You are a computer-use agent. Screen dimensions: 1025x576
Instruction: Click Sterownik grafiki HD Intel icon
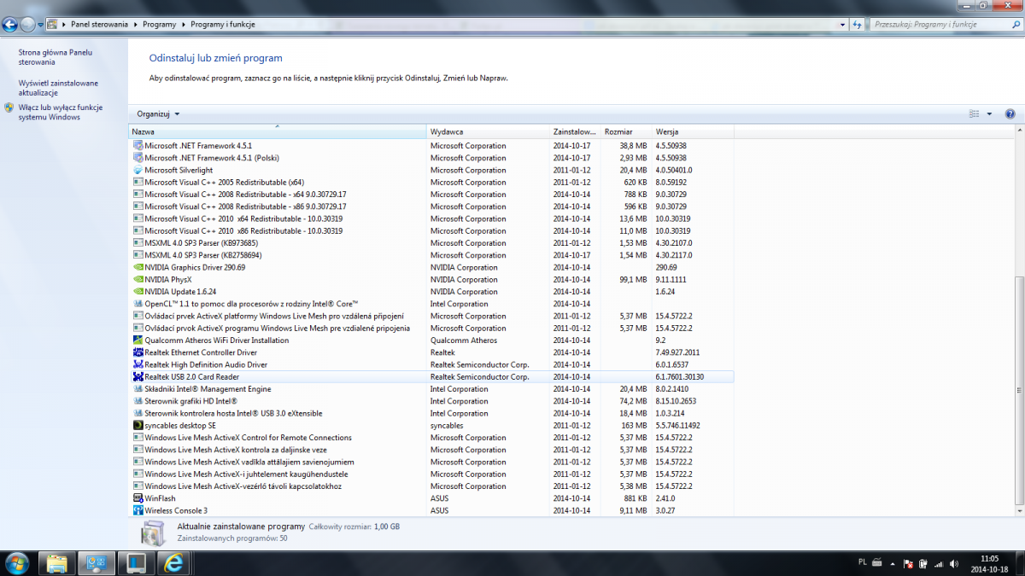click(x=138, y=401)
